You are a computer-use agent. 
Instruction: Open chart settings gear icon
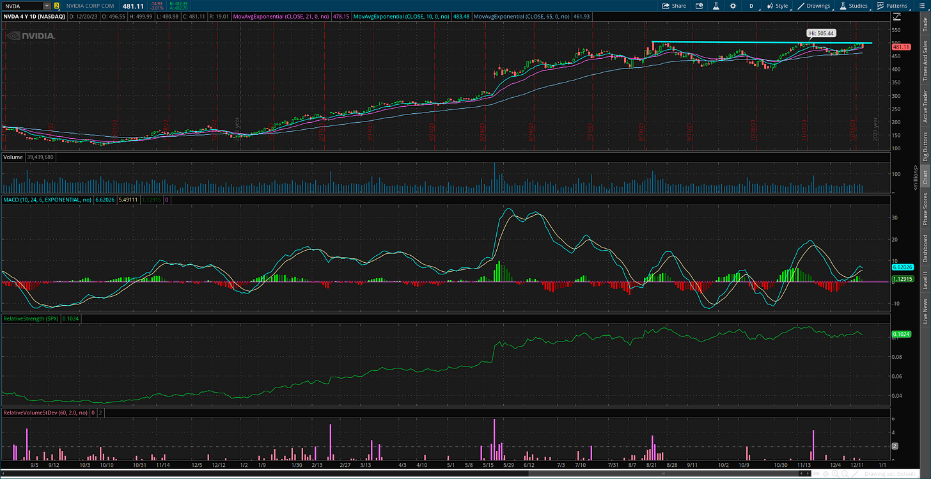point(733,6)
